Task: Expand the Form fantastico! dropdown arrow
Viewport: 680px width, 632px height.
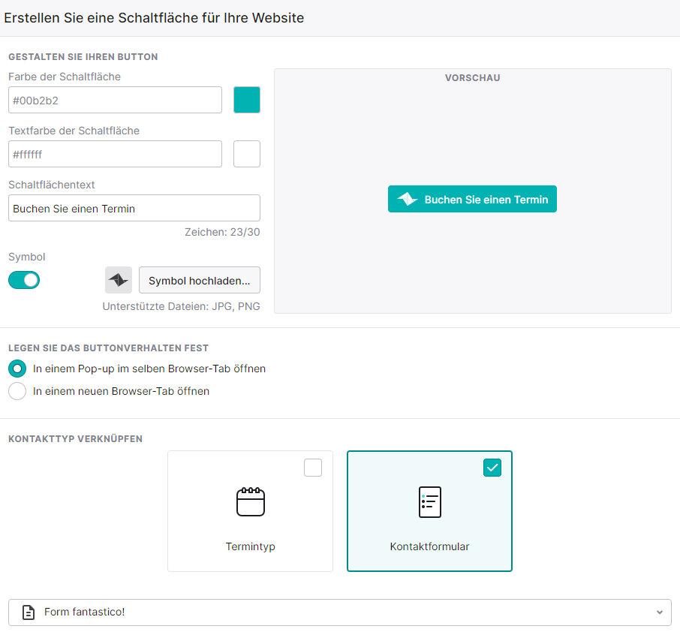Action: click(x=659, y=612)
